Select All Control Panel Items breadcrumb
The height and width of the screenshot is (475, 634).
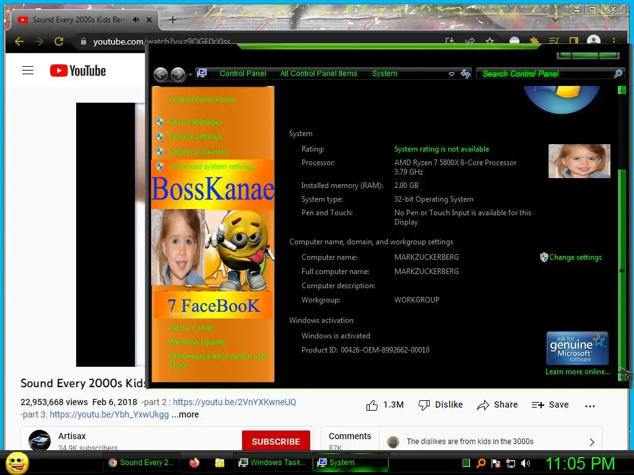pyautogui.click(x=319, y=74)
